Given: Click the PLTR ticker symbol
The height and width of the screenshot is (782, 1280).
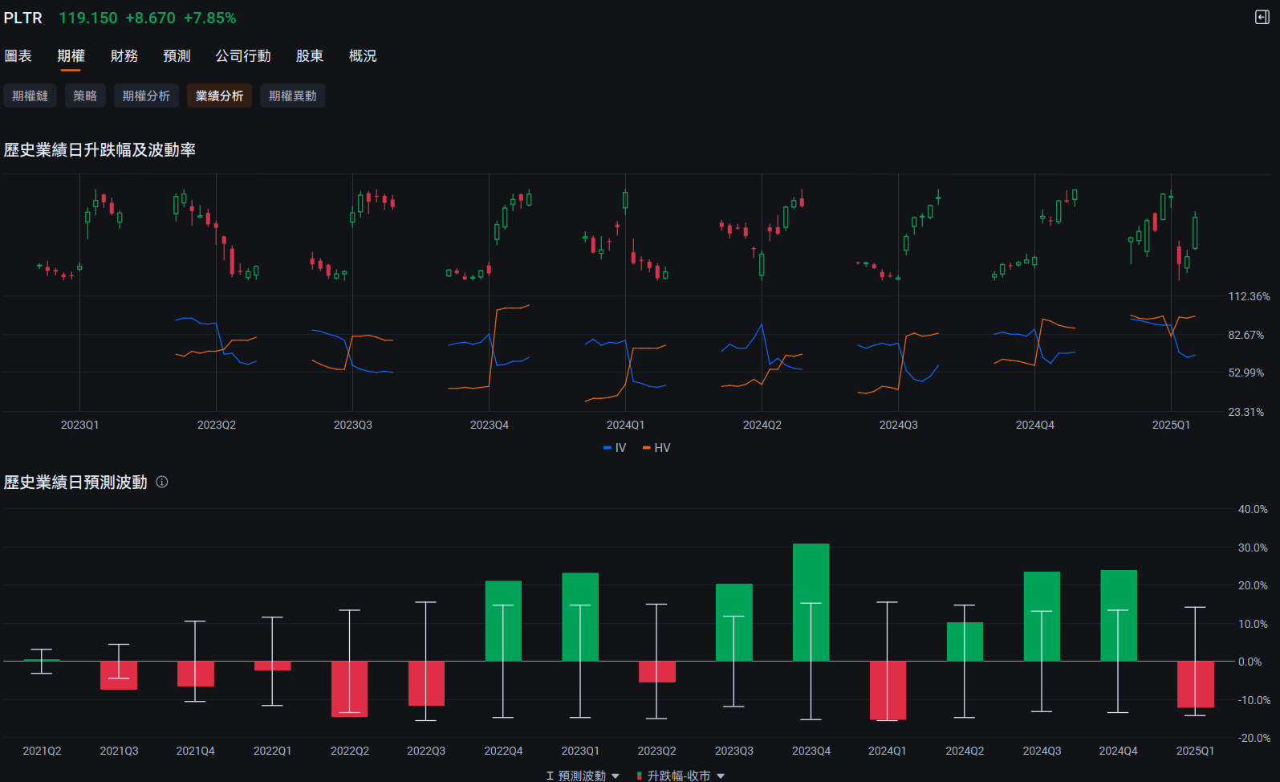Looking at the screenshot, I should (23, 18).
